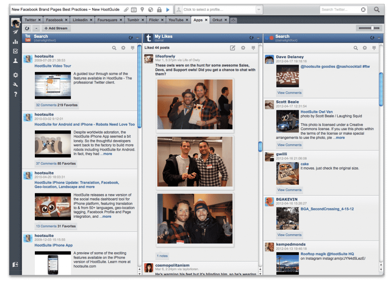Open profile selector dropdown arrow
This screenshot has height=287, width=392.
click(x=259, y=10)
